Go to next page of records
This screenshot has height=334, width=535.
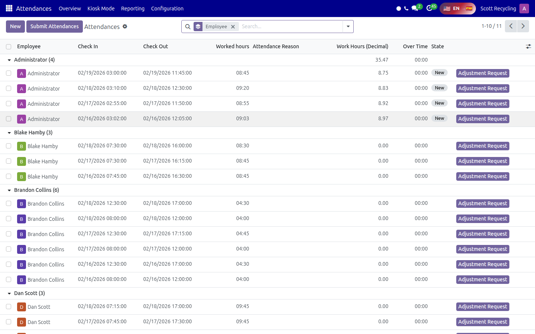click(523, 26)
